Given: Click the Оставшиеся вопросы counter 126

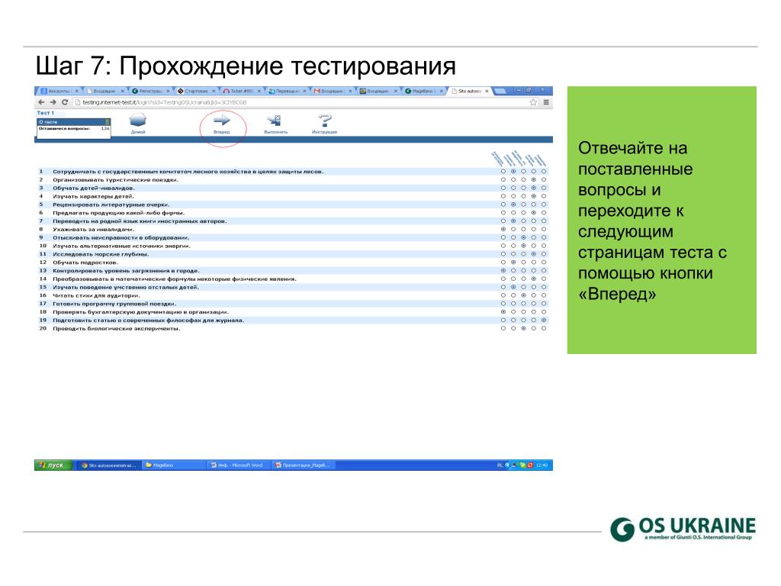Looking at the screenshot, I should [105, 128].
